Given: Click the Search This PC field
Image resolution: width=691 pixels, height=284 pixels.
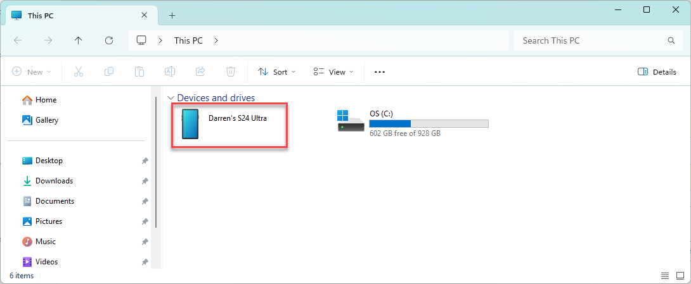Looking at the screenshot, I should 590,40.
